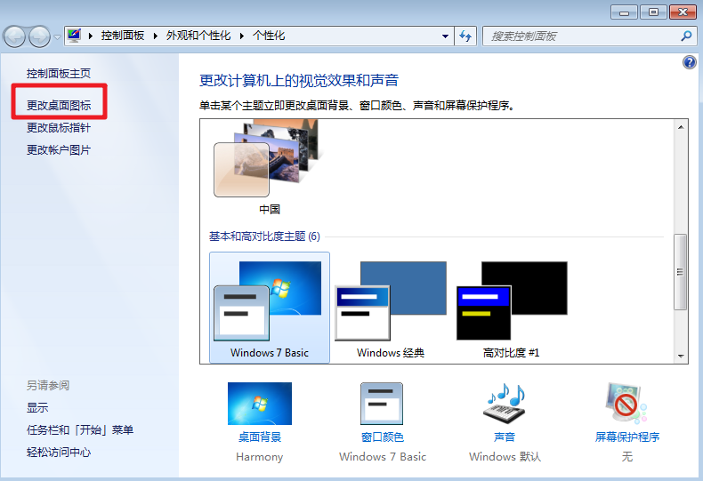Open 更改帐户图片 link
Viewport: 703px width, 481px height.
[x=58, y=150]
